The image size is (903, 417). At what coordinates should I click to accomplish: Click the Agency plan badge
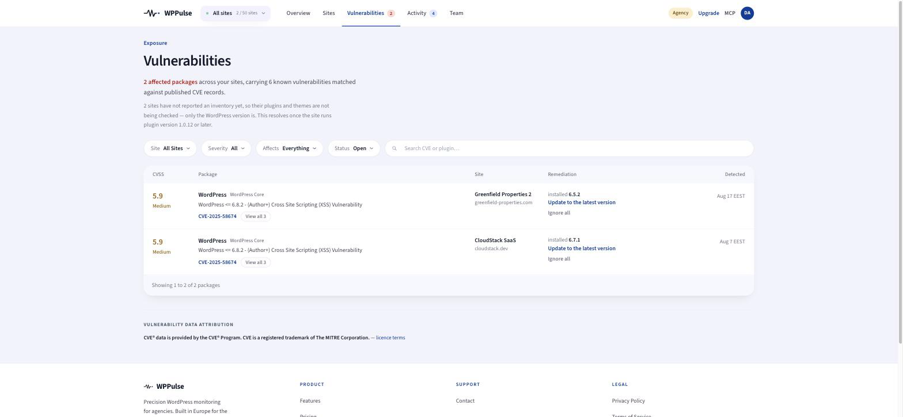[681, 13]
